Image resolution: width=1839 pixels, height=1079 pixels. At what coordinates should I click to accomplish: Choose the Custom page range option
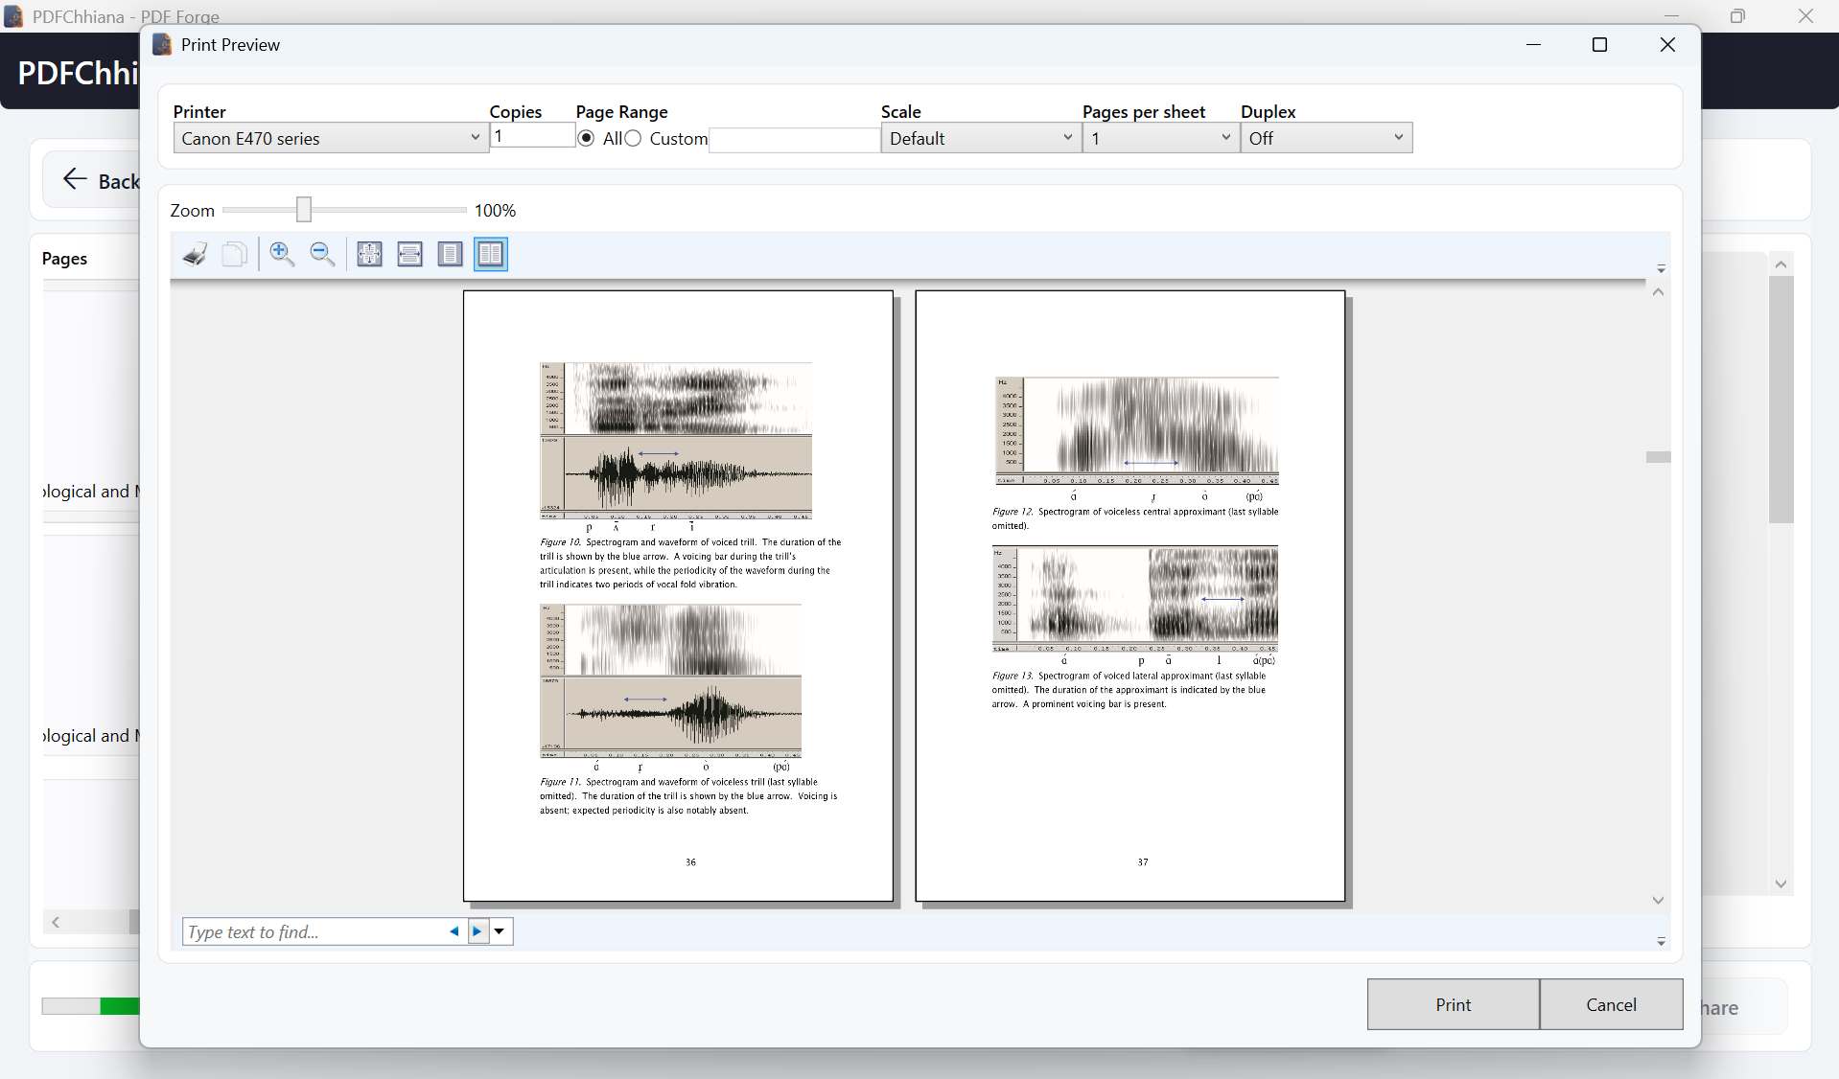634,138
